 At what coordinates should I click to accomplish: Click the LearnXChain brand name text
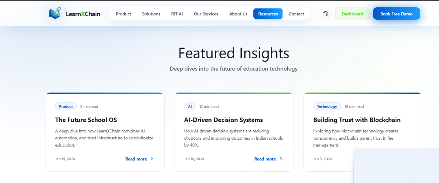click(83, 14)
